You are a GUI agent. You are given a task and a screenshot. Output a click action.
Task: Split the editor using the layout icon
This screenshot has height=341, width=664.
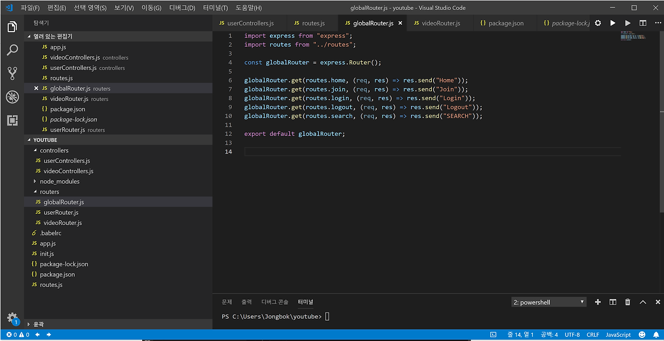(643, 23)
